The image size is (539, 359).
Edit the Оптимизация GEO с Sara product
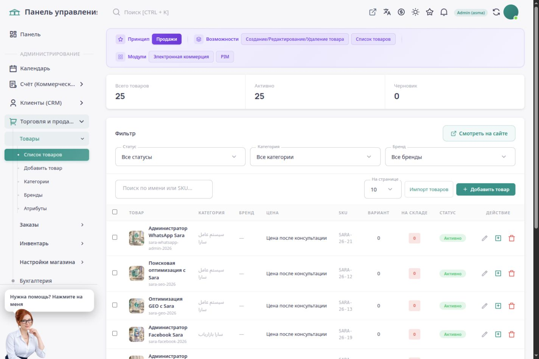coord(485,306)
